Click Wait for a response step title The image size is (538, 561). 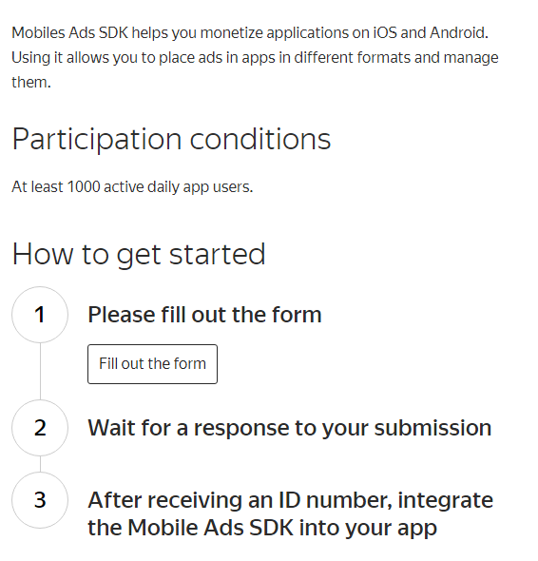290,428
